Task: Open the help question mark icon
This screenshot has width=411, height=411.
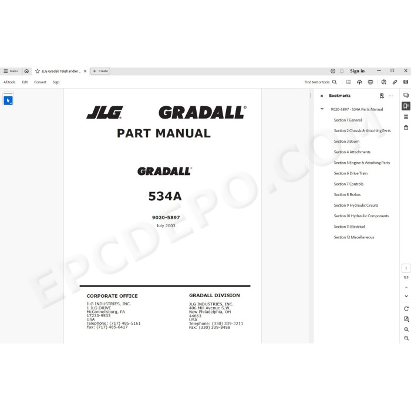Action: (x=333, y=71)
